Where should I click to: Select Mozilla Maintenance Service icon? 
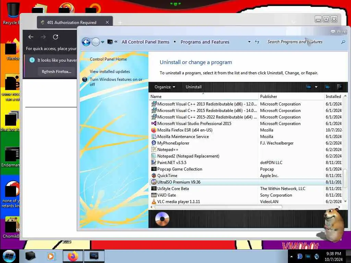tap(154, 136)
